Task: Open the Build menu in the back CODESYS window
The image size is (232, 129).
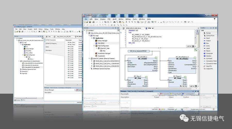Action: pyautogui.click(x=35, y=29)
